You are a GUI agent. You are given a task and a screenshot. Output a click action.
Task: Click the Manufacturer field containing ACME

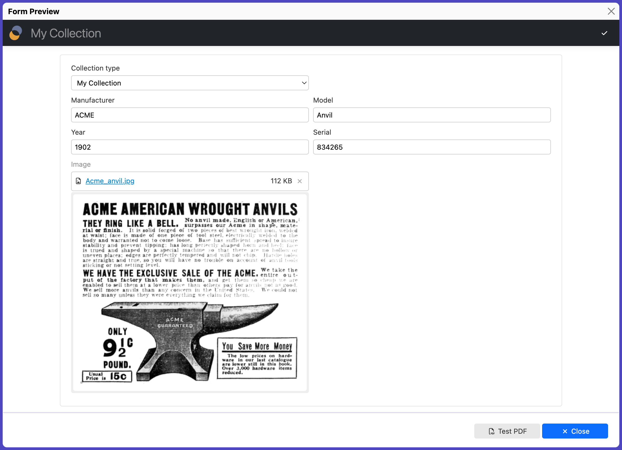[190, 115]
